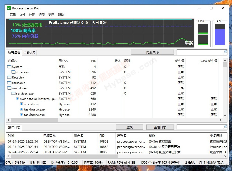Open the 更新 menu
The image size is (232, 171).
tap(51, 14)
